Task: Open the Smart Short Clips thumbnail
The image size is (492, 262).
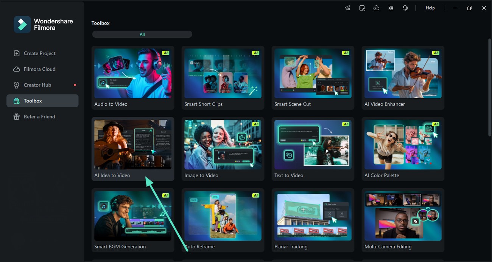Action: pos(223,73)
